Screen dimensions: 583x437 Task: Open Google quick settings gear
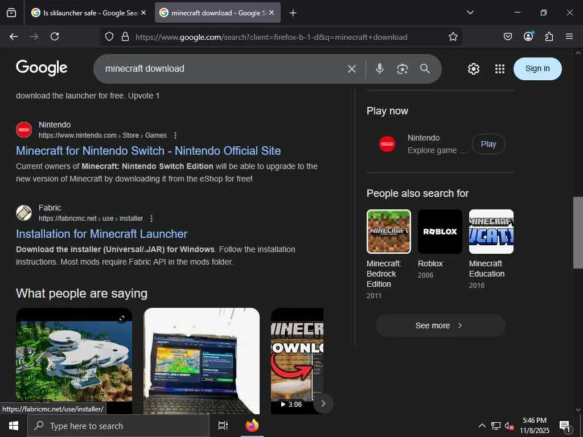(473, 69)
